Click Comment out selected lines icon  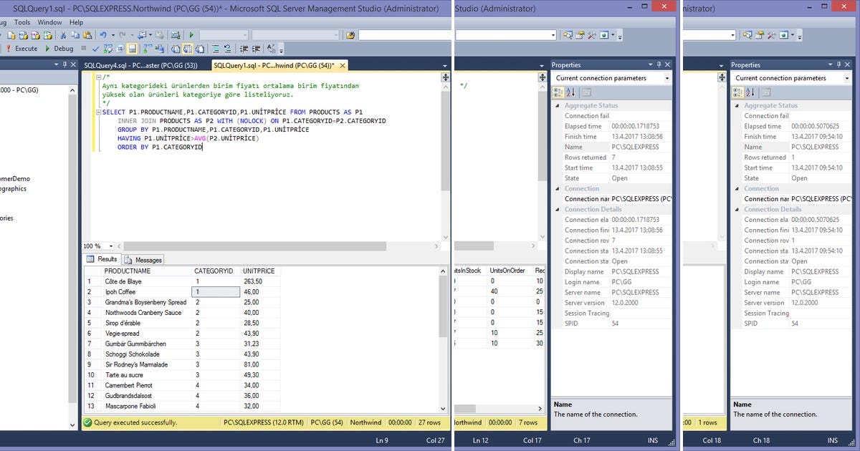pos(216,49)
